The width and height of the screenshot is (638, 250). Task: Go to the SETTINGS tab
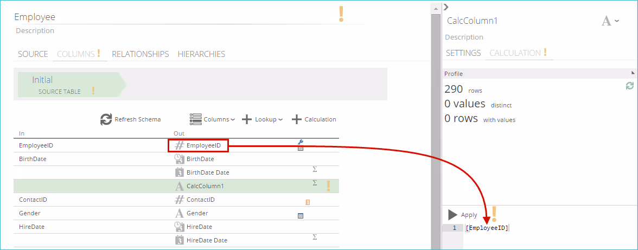coord(463,53)
